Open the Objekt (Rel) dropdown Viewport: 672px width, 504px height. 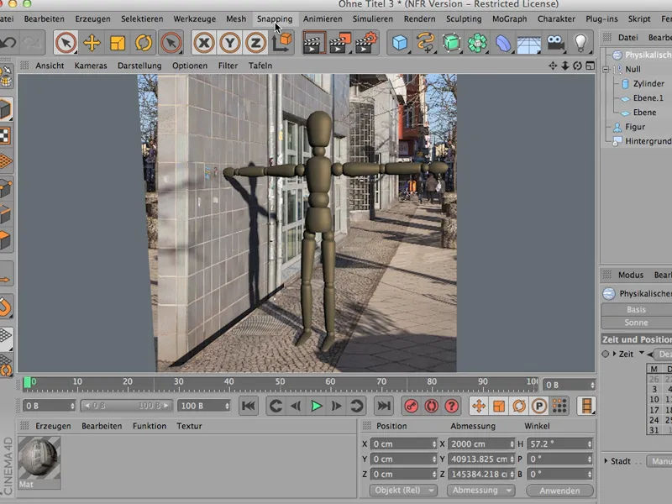pos(403,490)
